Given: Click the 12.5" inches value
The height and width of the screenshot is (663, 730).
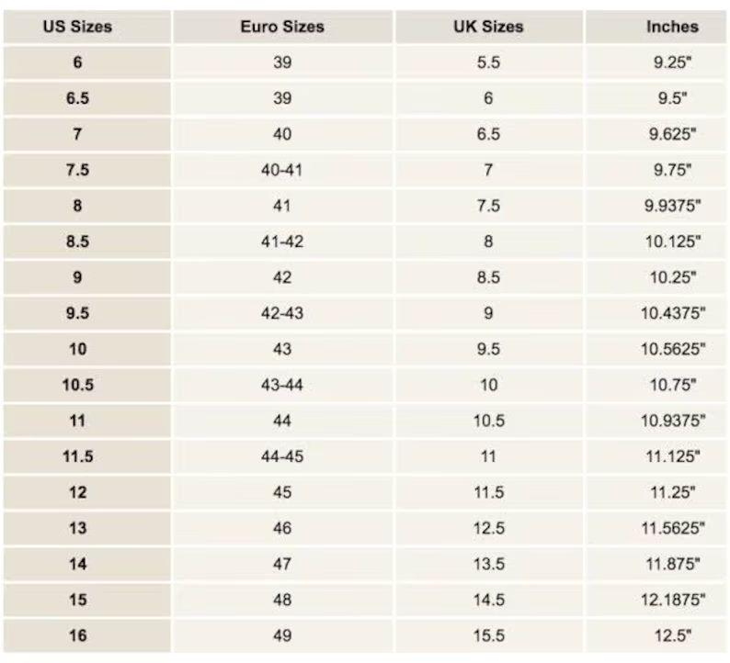Looking at the screenshot, I should coord(672,635).
